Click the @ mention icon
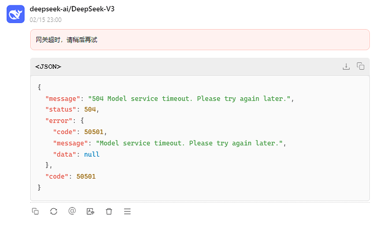379x239 pixels. coord(72,211)
